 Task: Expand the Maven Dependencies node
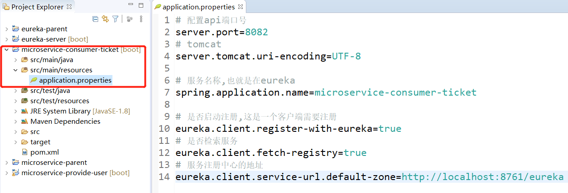click(x=16, y=122)
